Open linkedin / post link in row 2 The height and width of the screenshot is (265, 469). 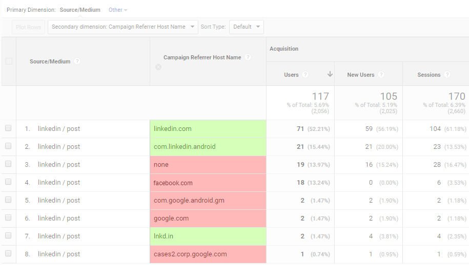click(x=59, y=146)
